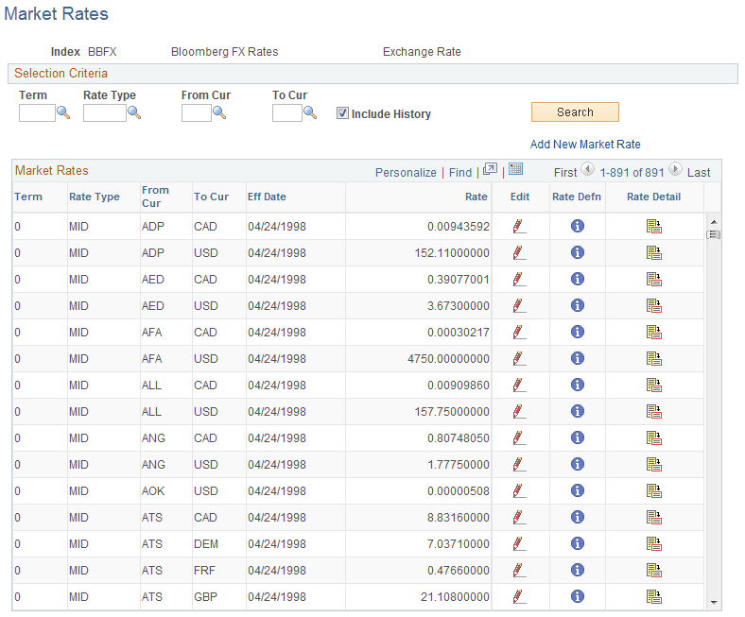Sort by Eff Date column header
This screenshot has height=617, width=745.
coord(267,197)
